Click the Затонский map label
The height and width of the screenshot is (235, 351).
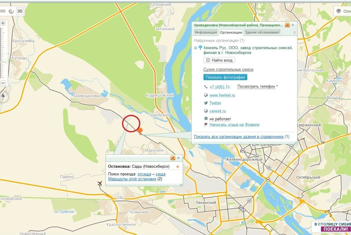pos(165,29)
